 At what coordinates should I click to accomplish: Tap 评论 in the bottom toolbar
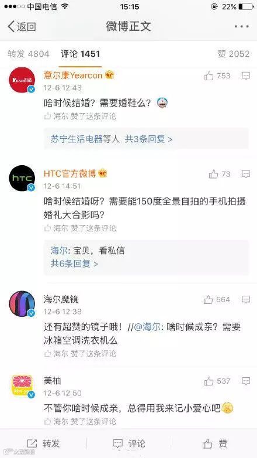point(128,443)
